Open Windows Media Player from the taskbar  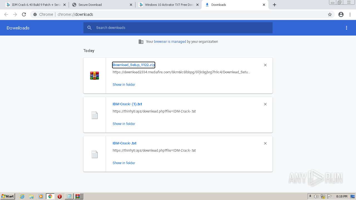(x=41, y=196)
